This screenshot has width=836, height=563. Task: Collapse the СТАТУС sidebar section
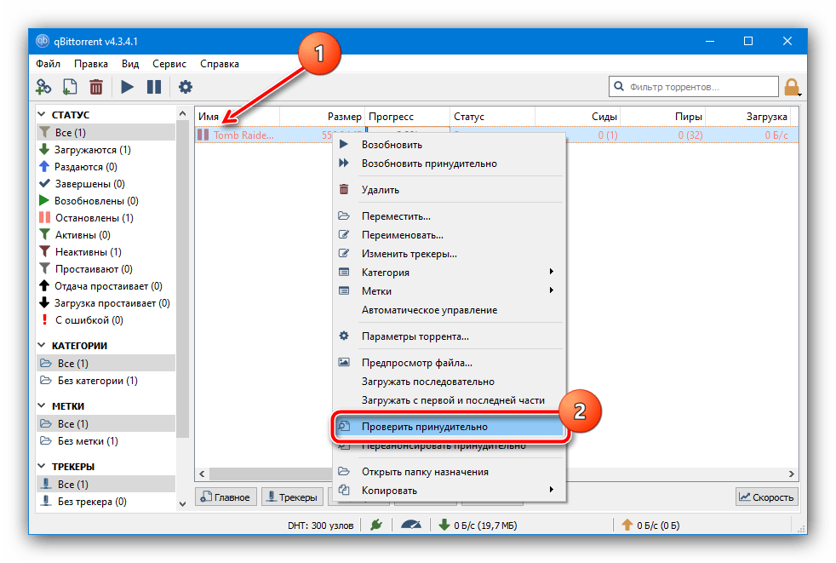pyautogui.click(x=42, y=114)
